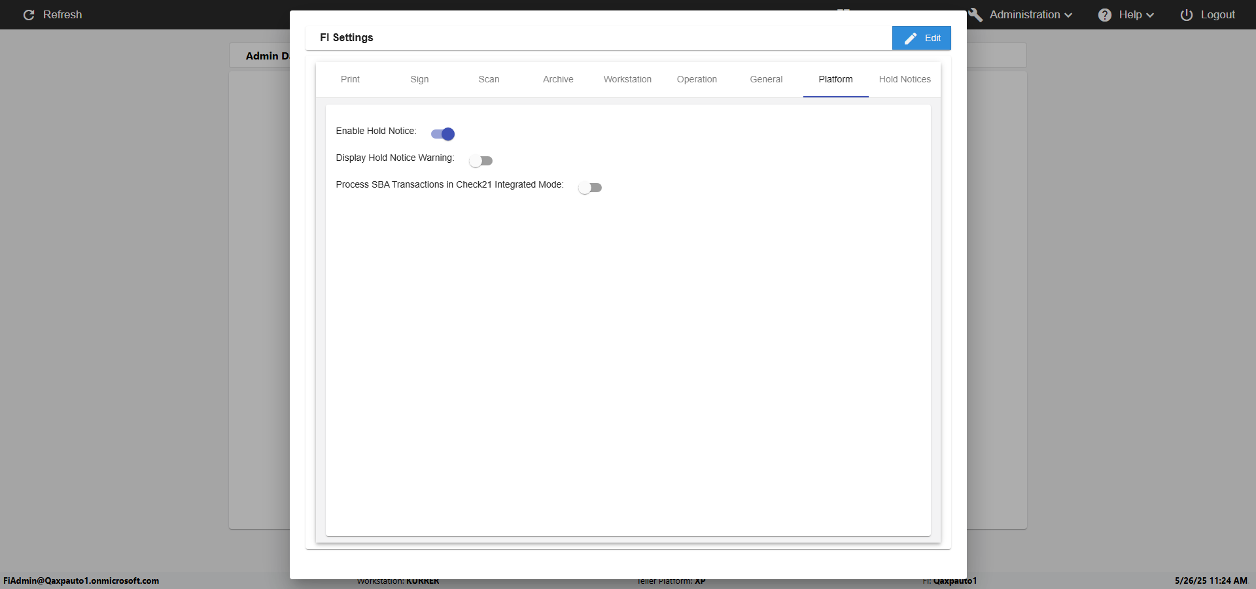Switch to the Archive tab
This screenshot has height=589, width=1256.
(x=558, y=79)
